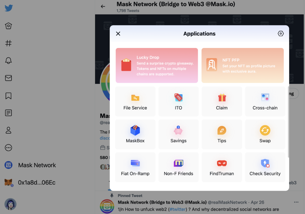Open the Swap application
Image resolution: width=305 pixels, height=214 pixels.
(265, 134)
